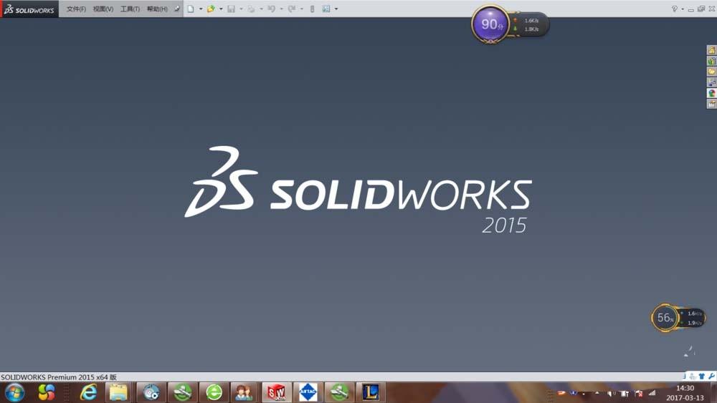Expand the Save dropdown arrow
The width and height of the screenshot is (717, 403).
click(x=241, y=9)
